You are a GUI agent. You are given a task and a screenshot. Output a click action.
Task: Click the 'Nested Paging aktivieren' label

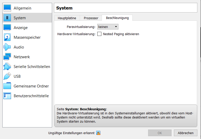coord(121,34)
